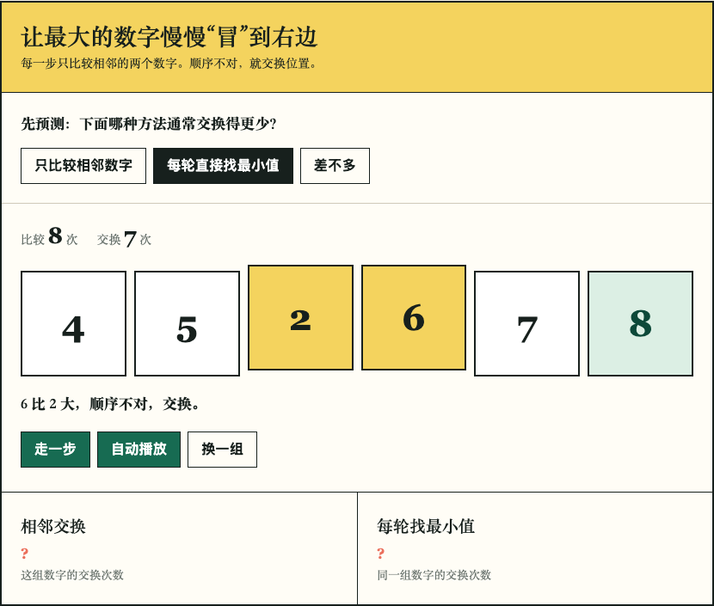Click 换一组 to get new numbers

222,450
